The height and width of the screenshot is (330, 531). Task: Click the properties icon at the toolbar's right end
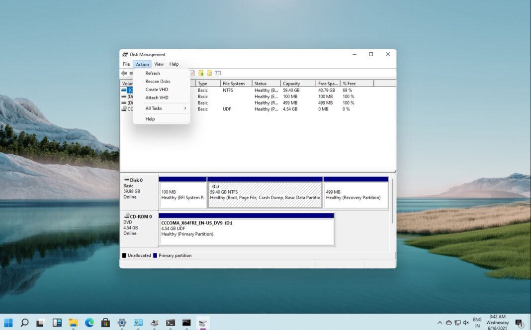pos(218,73)
